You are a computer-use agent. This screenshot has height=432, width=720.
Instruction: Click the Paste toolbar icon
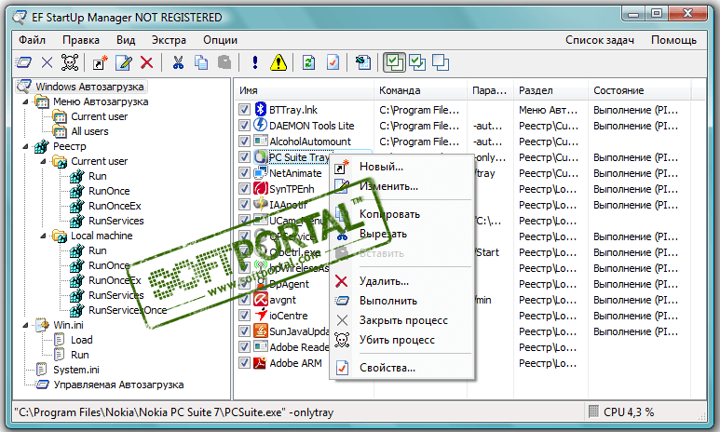coord(224,62)
